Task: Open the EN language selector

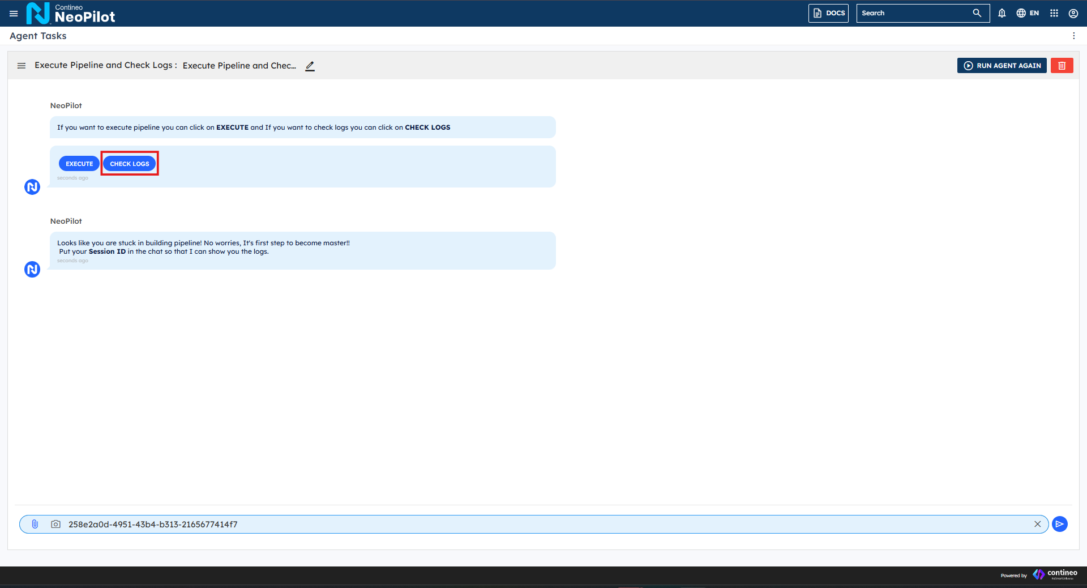Action: click(1028, 13)
